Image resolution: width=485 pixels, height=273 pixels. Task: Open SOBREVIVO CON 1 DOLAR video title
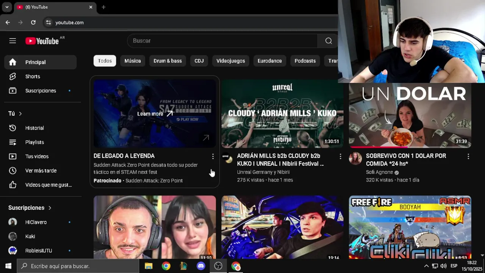click(x=406, y=160)
